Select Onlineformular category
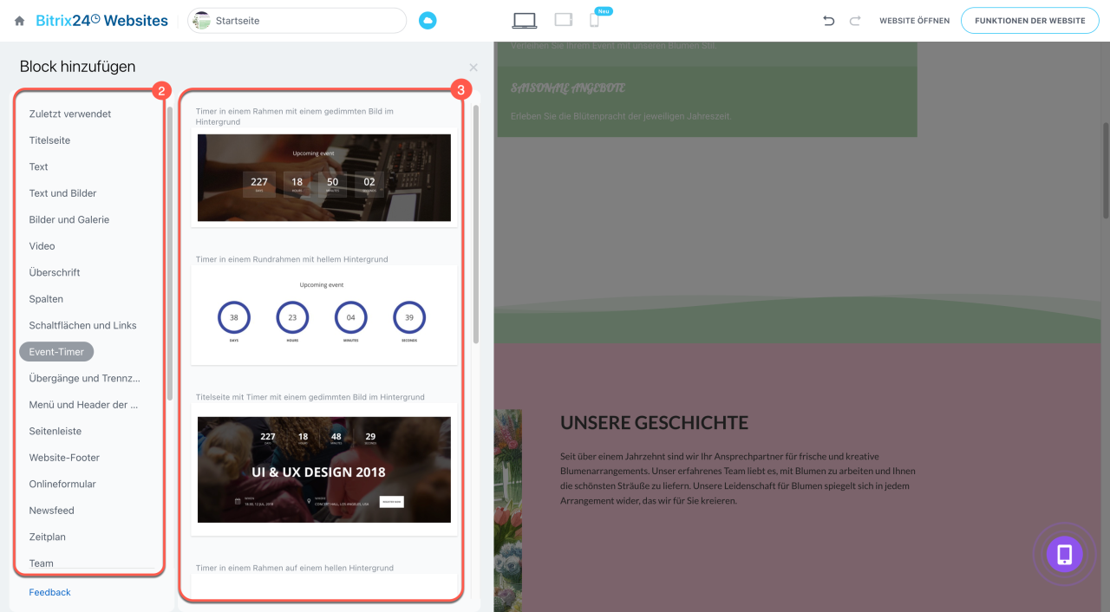Image resolution: width=1110 pixels, height=612 pixels. coord(62,484)
